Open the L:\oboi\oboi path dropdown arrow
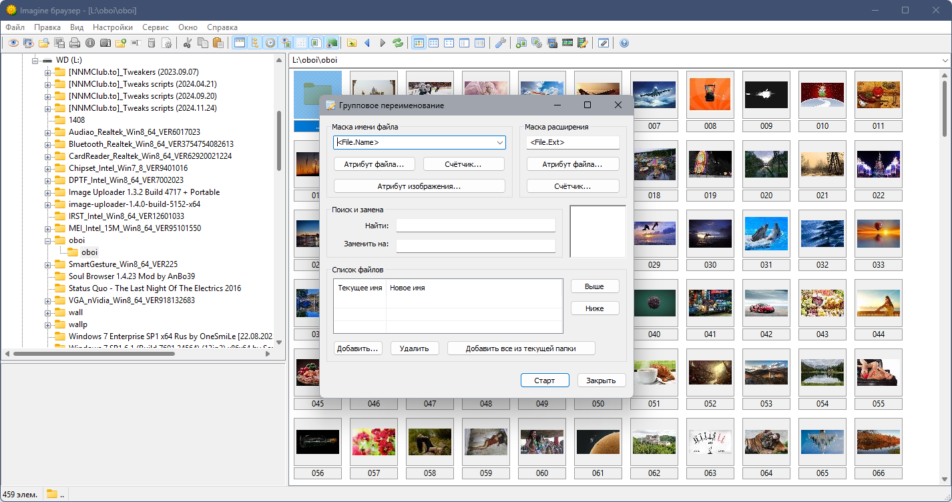Screen dimensions: 952x502 point(945,60)
